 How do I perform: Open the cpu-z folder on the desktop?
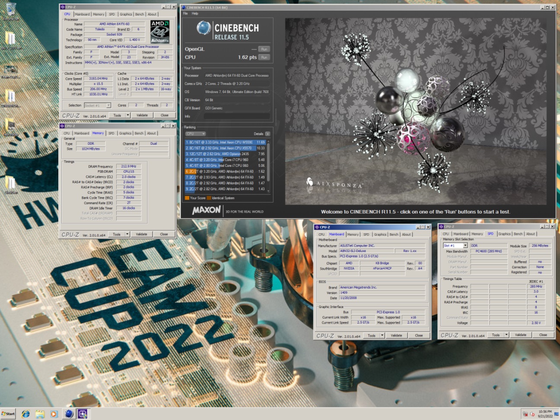[10, 41]
